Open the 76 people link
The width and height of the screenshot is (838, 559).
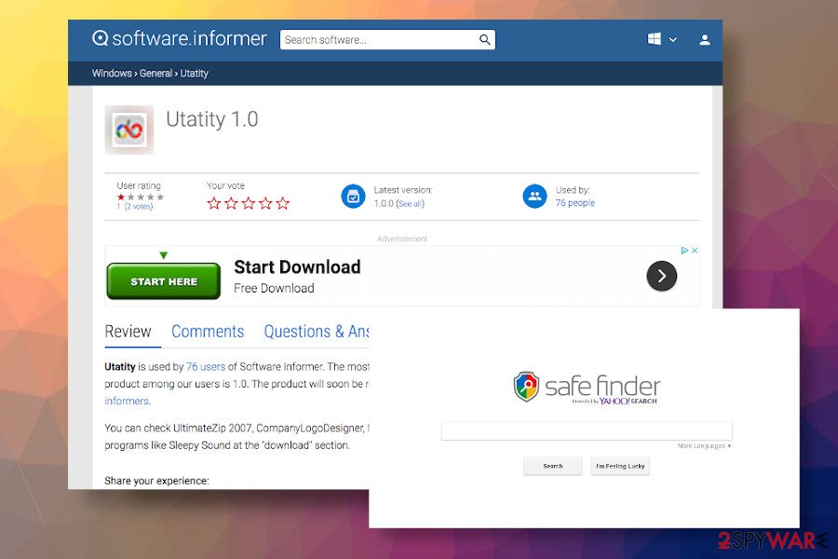click(575, 203)
